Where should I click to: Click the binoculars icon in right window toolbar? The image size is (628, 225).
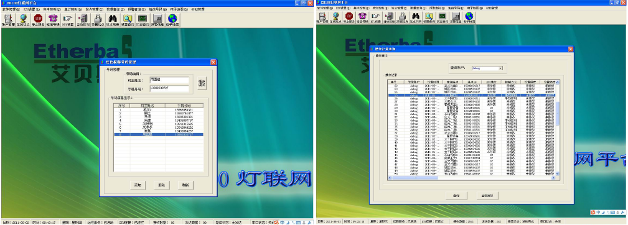pyautogui.click(x=415, y=16)
